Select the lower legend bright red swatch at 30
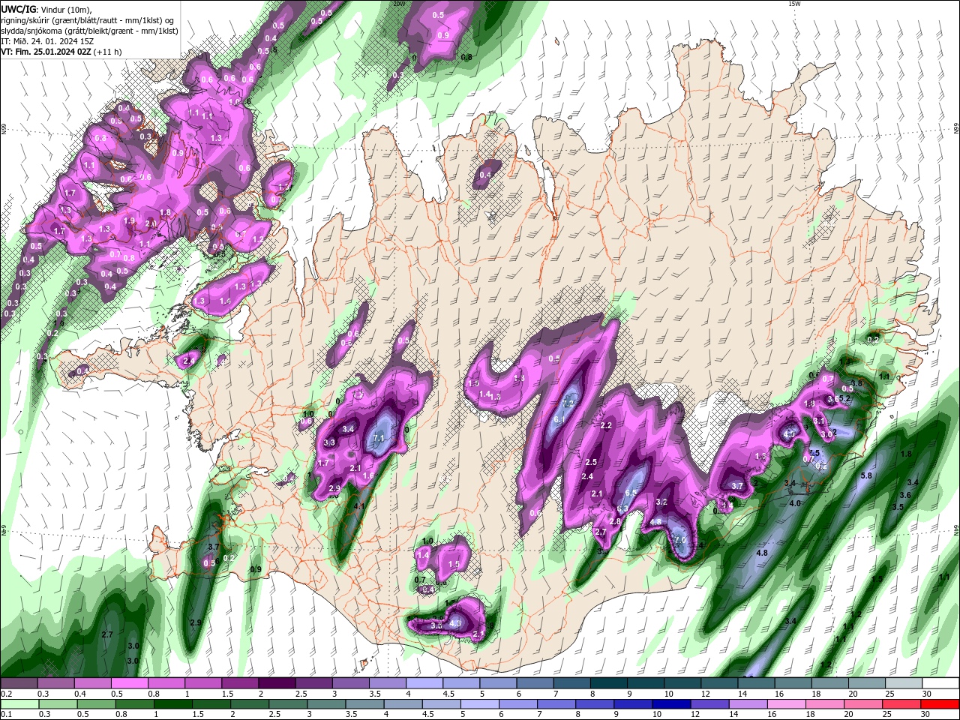Viewport: 960px width, 720px height. coord(940,704)
